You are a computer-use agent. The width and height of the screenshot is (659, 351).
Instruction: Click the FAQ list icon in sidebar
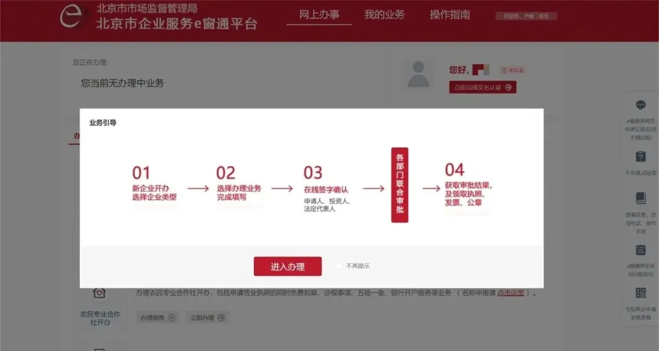tap(641, 250)
